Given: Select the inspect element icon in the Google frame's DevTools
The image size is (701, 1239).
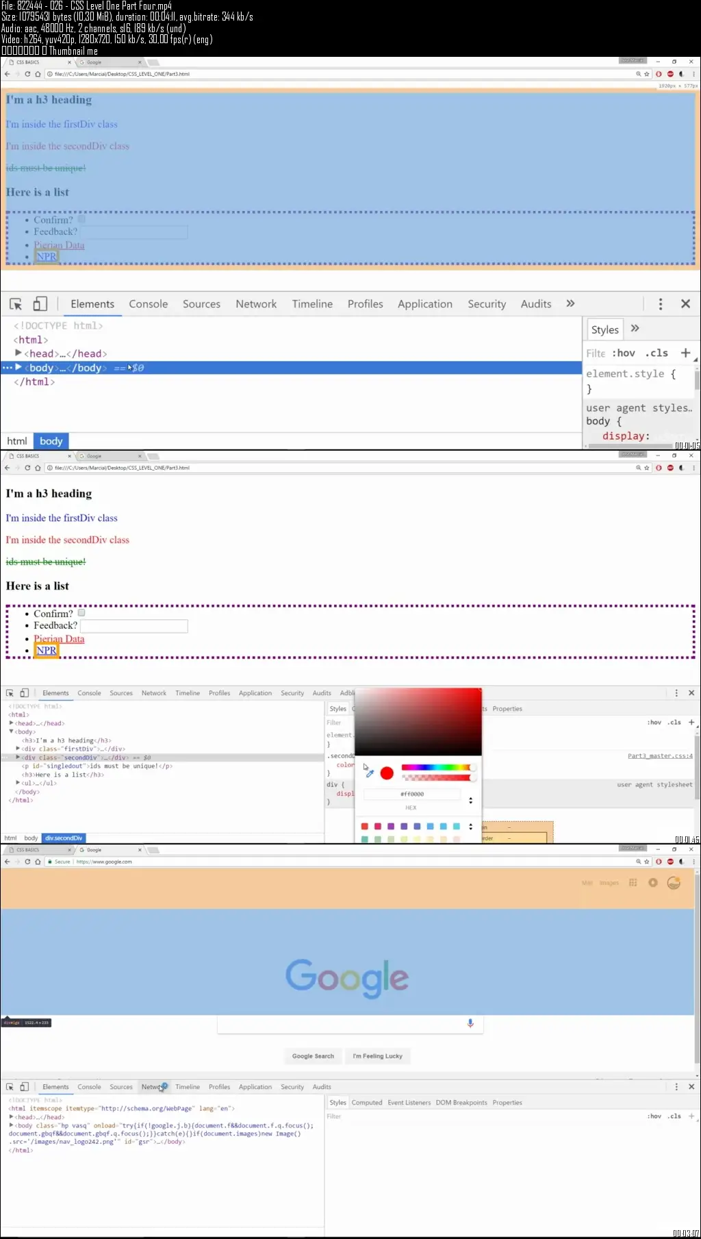Looking at the screenshot, I should click(10, 1087).
